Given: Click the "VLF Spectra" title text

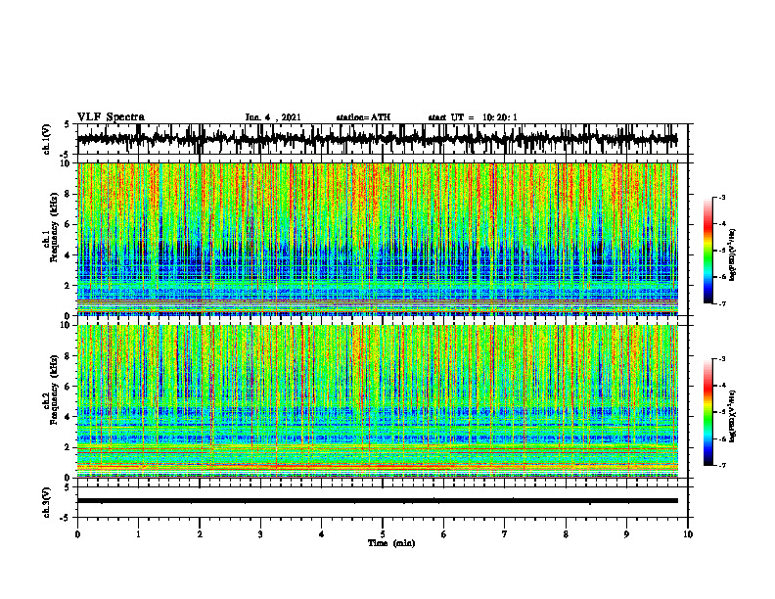Looking at the screenshot, I should 111,117.
